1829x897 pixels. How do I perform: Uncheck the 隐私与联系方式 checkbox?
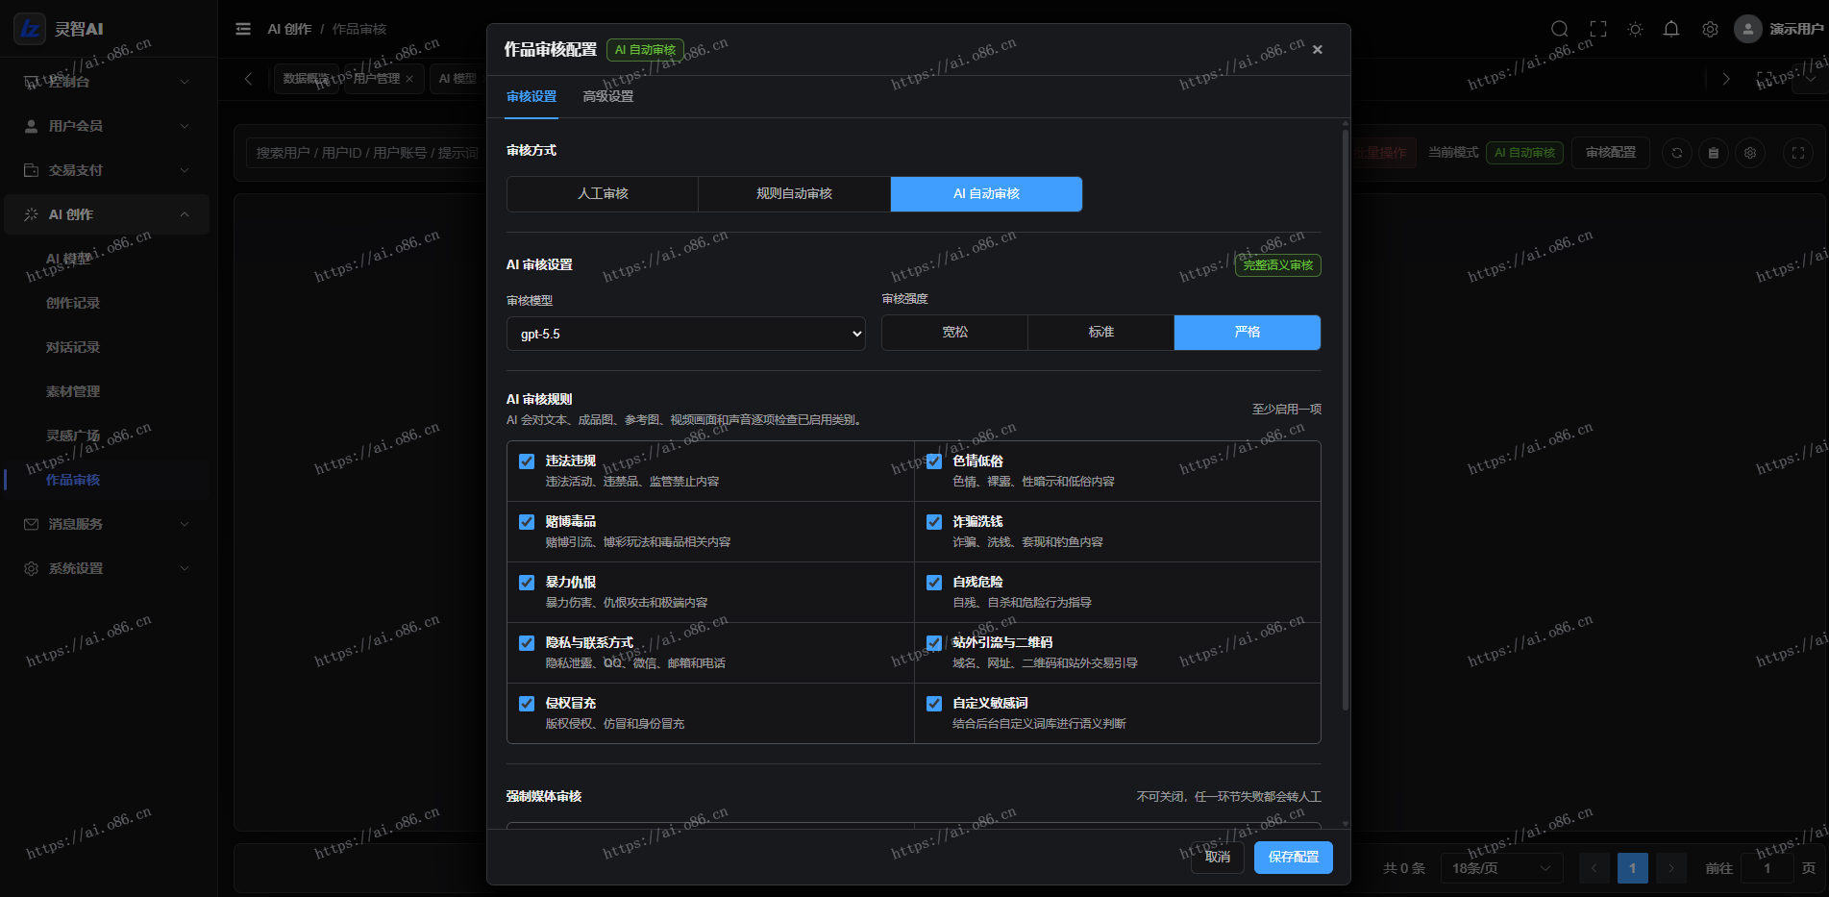[527, 643]
